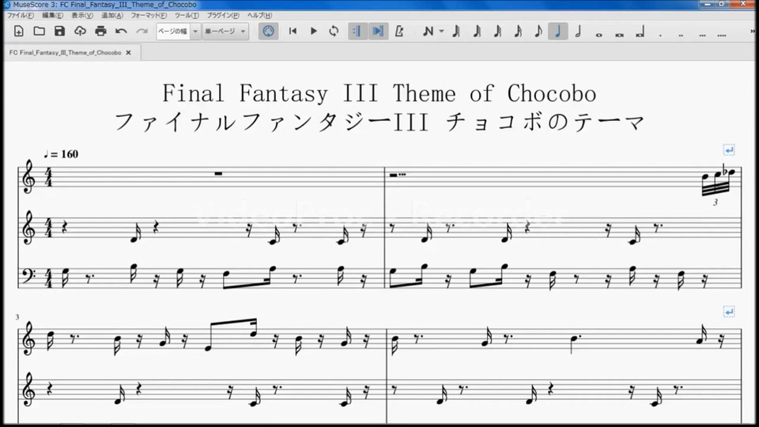
Task: Select the whole note duration
Action: click(599, 34)
